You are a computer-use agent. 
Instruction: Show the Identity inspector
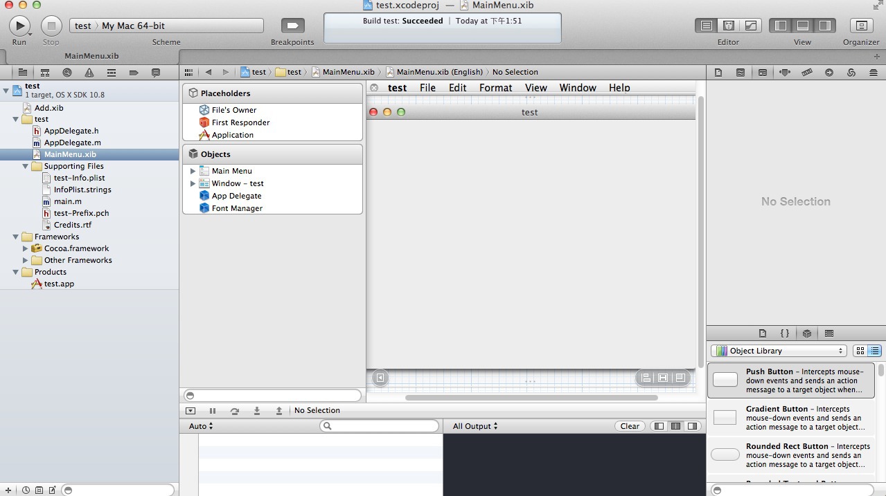point(763,72)
